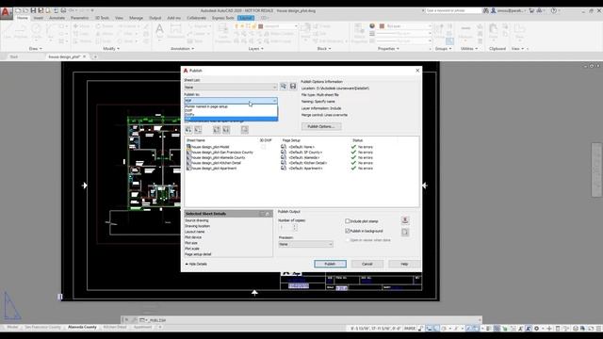Image resolution: width=603 pixels, height=339 pixels.
Task: Expand the Layers panel on the ribbon
Action: (255, 49)
